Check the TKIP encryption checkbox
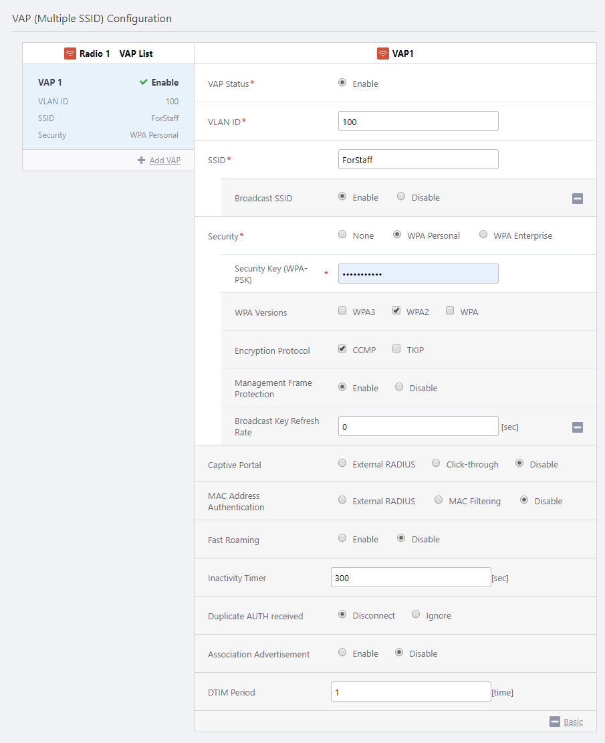 tap(396, 349)
